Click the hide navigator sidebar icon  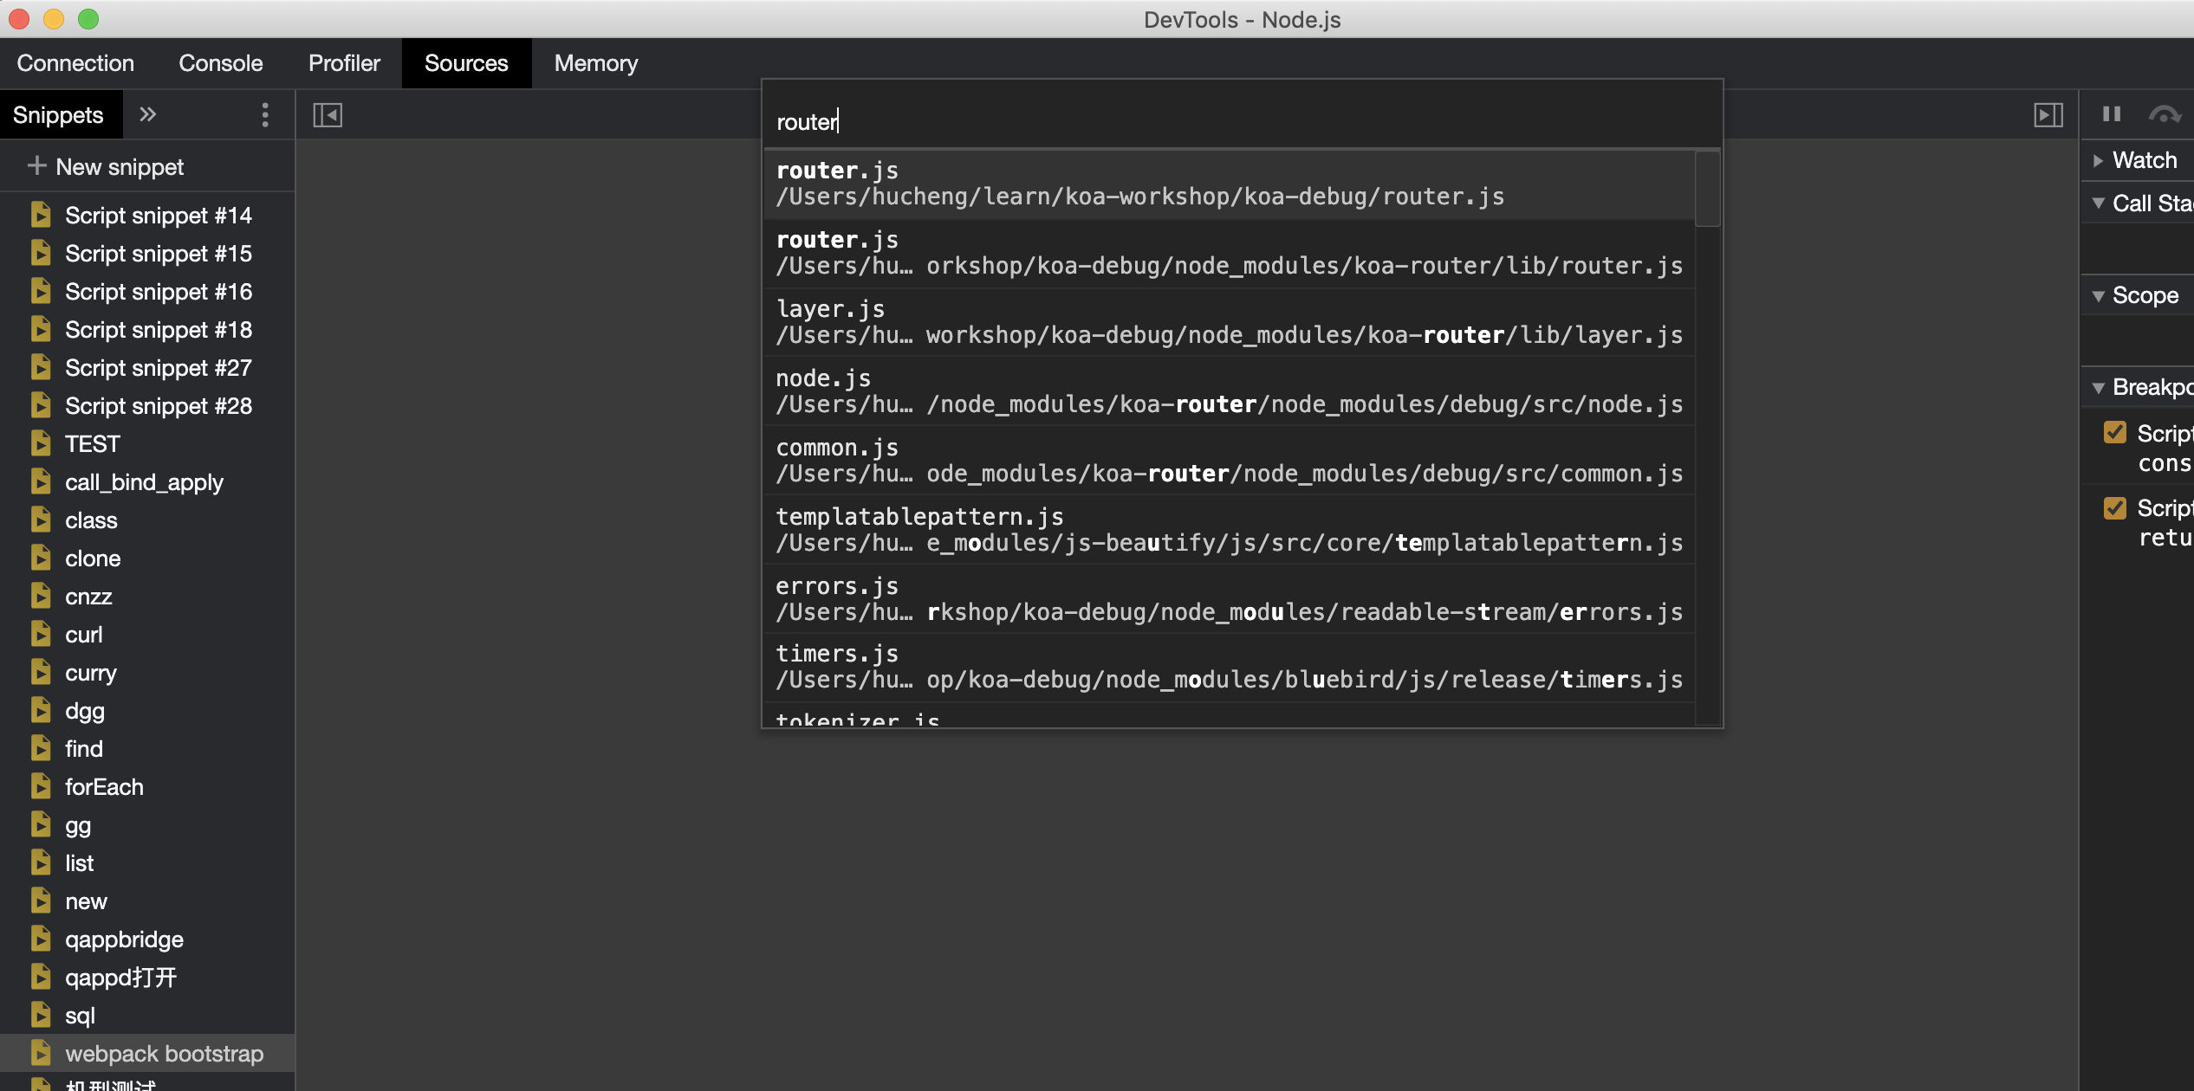click(x=328, y=115)
